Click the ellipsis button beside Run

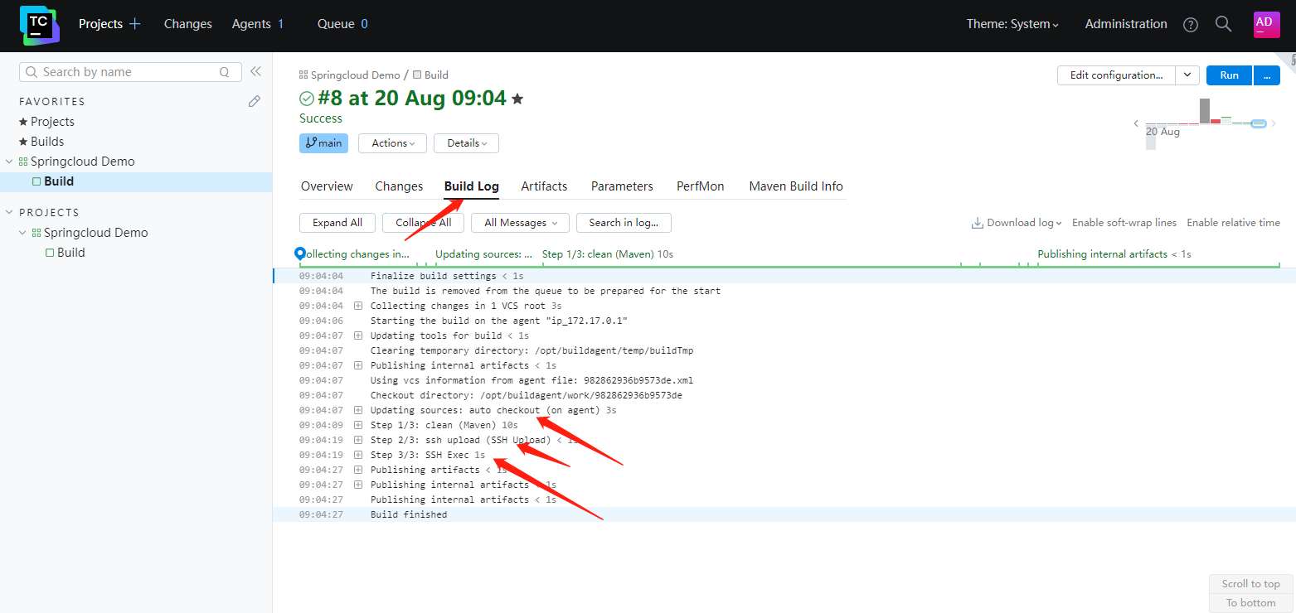[x=1267, y=75]
